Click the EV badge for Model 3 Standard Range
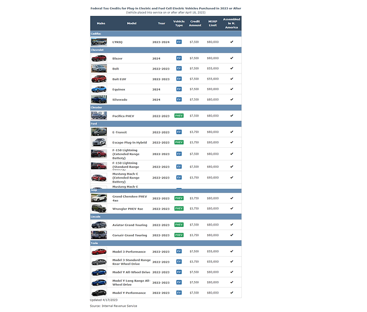 coord(179,262)
